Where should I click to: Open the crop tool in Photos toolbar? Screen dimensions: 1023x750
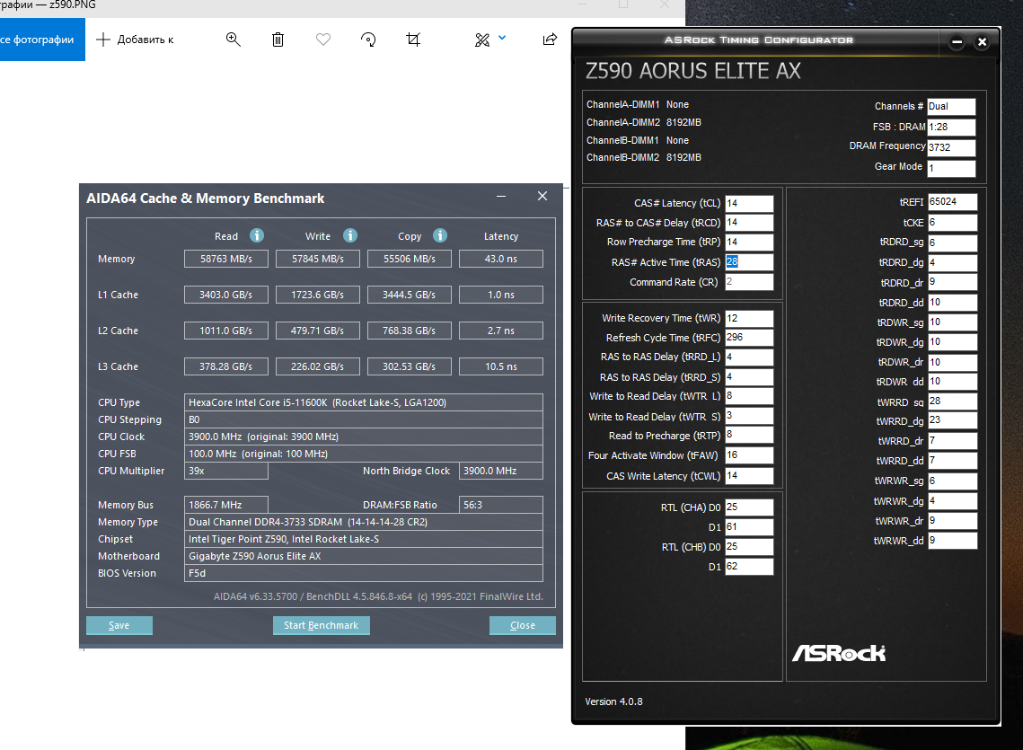pos(413,40)
